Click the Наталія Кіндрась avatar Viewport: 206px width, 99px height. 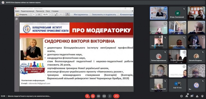[x=196, y=56]
